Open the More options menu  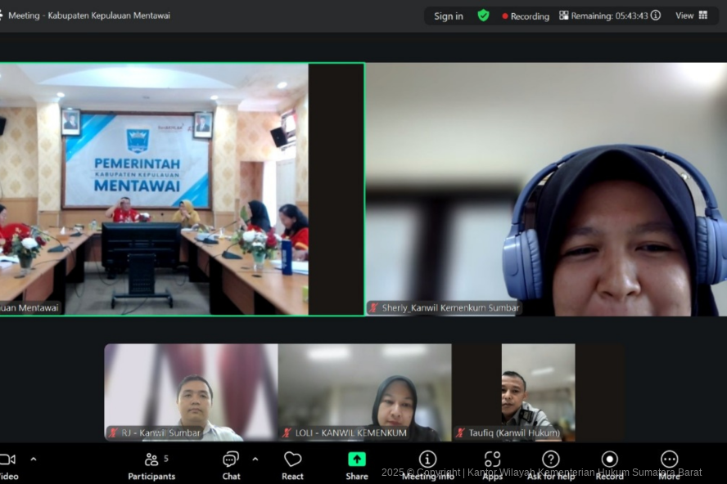point(669,466)
